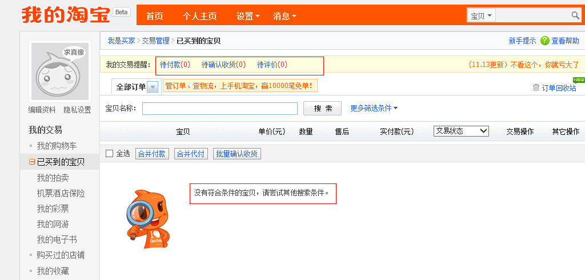Image resolution: width=585 pixels, height=280 pixels.
Task: Expand the 消息 menu
Action: [x=285, y=16]
